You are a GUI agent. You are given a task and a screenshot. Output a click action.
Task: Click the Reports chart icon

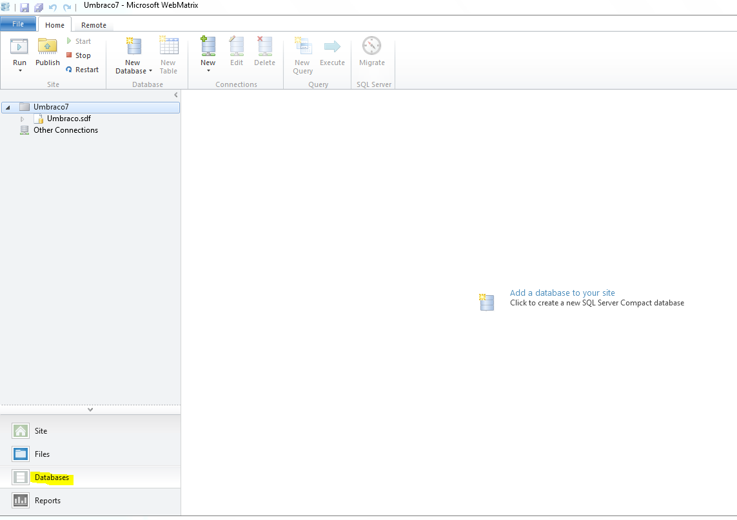click(21, 501)
